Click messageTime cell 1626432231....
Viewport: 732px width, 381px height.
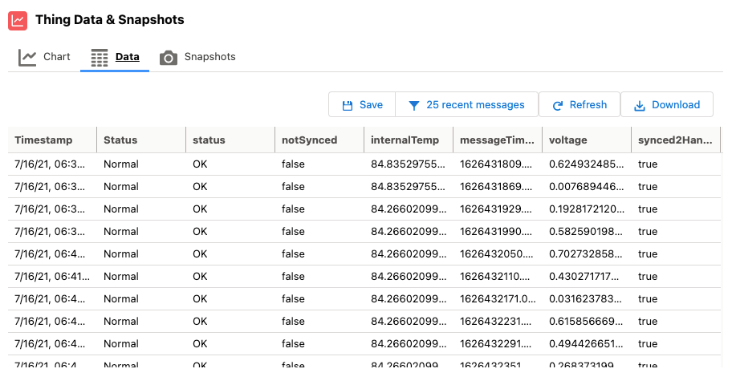(496, 321)
